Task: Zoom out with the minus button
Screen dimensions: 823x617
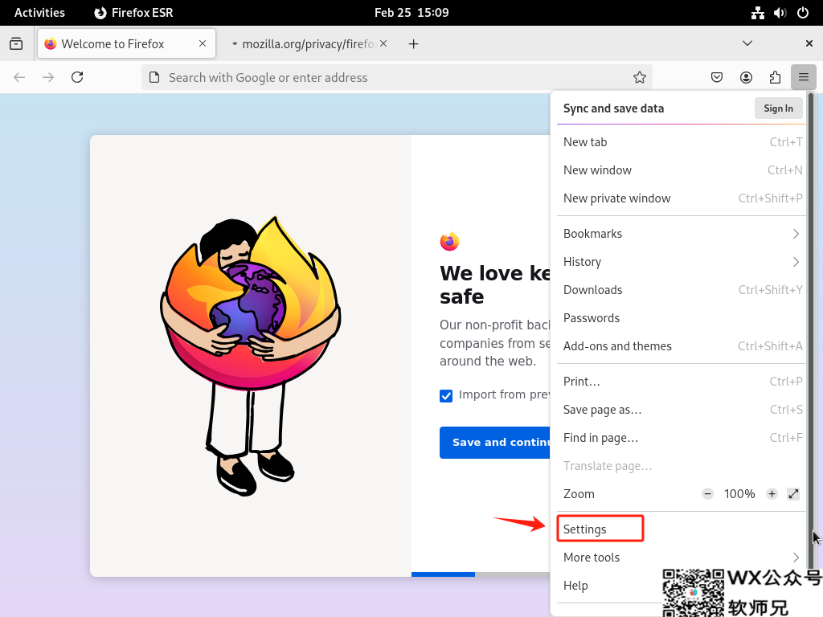Action: (x=707, y=494)
